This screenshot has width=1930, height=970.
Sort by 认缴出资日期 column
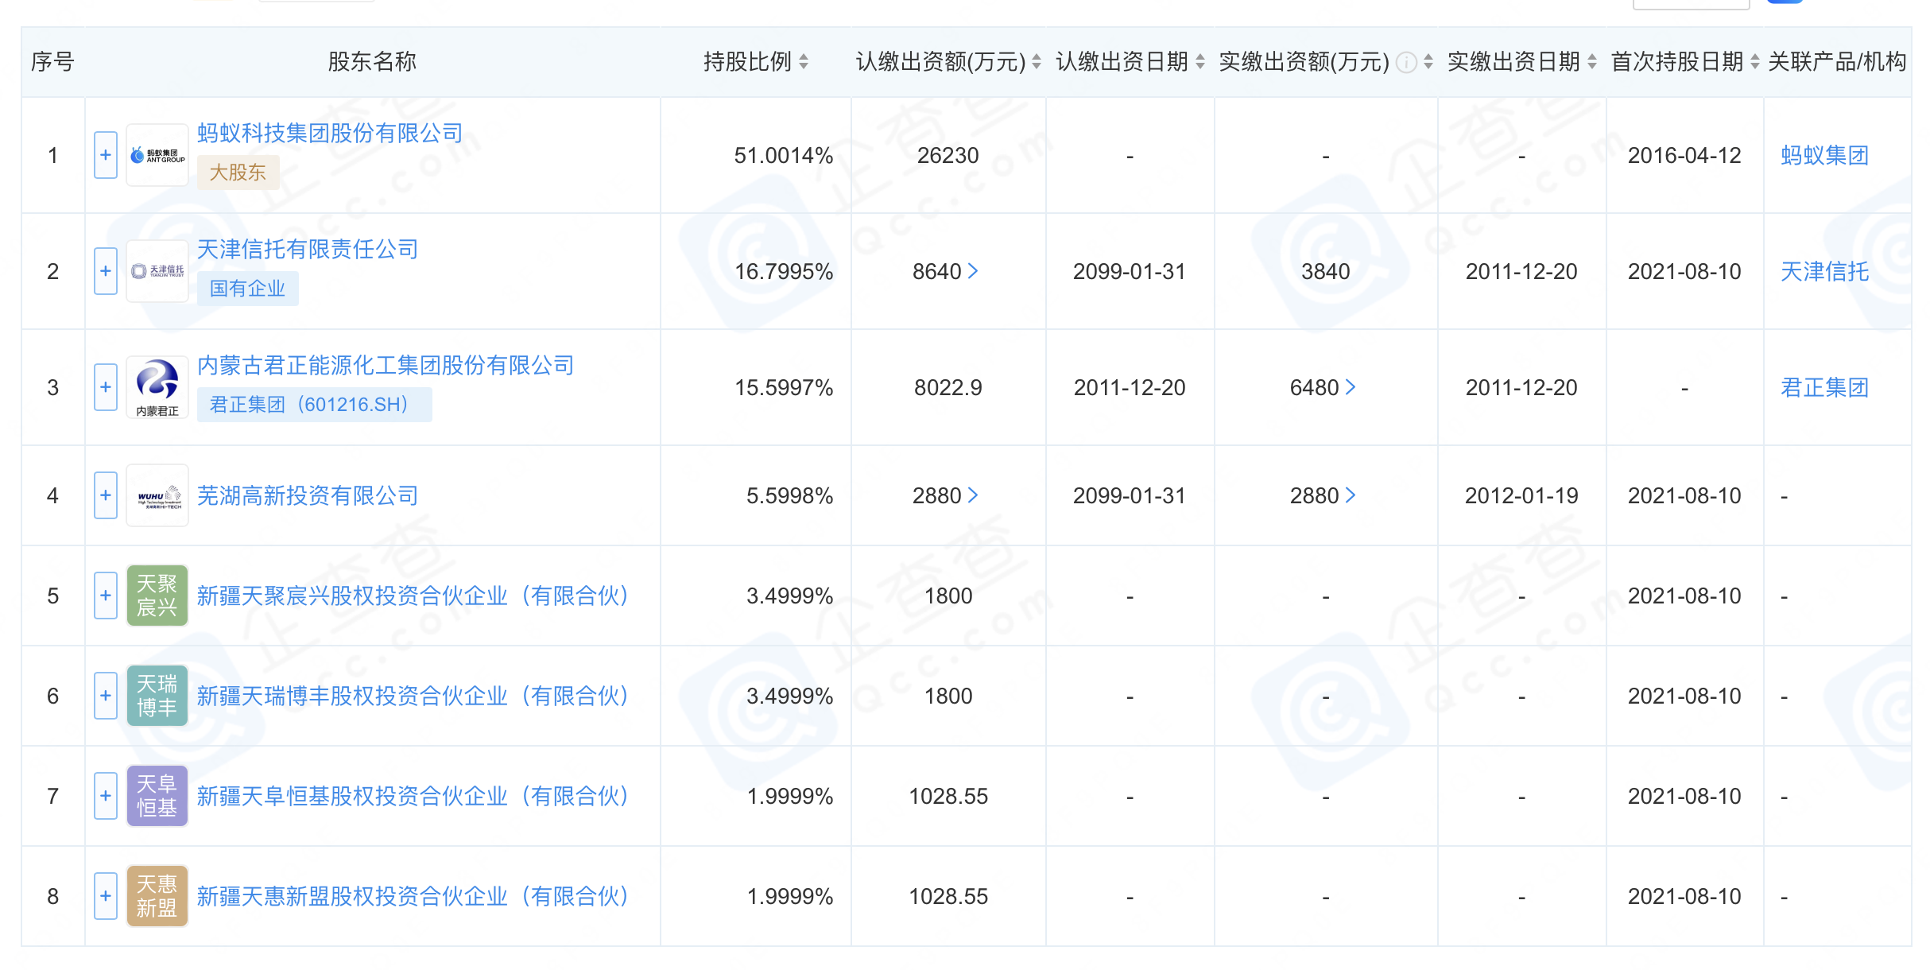1200,62
